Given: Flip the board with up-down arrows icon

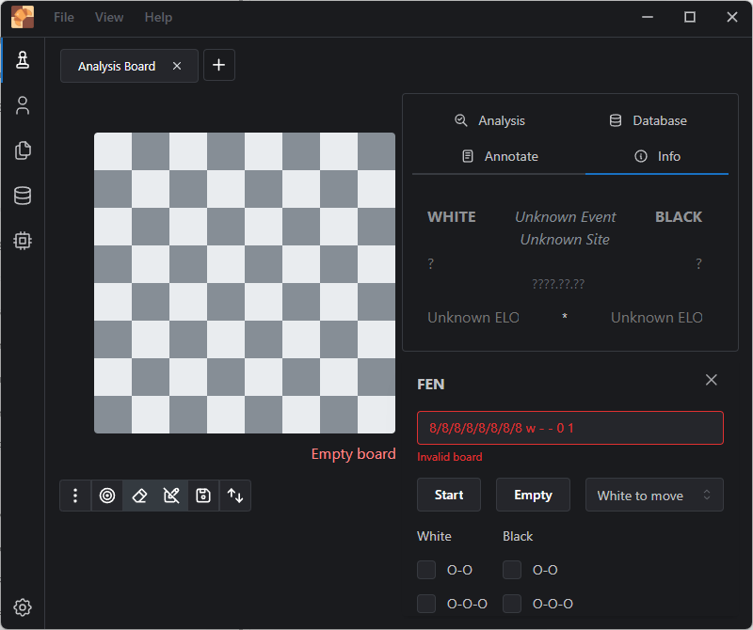Looking at the screenshot, I should point(235,496).
